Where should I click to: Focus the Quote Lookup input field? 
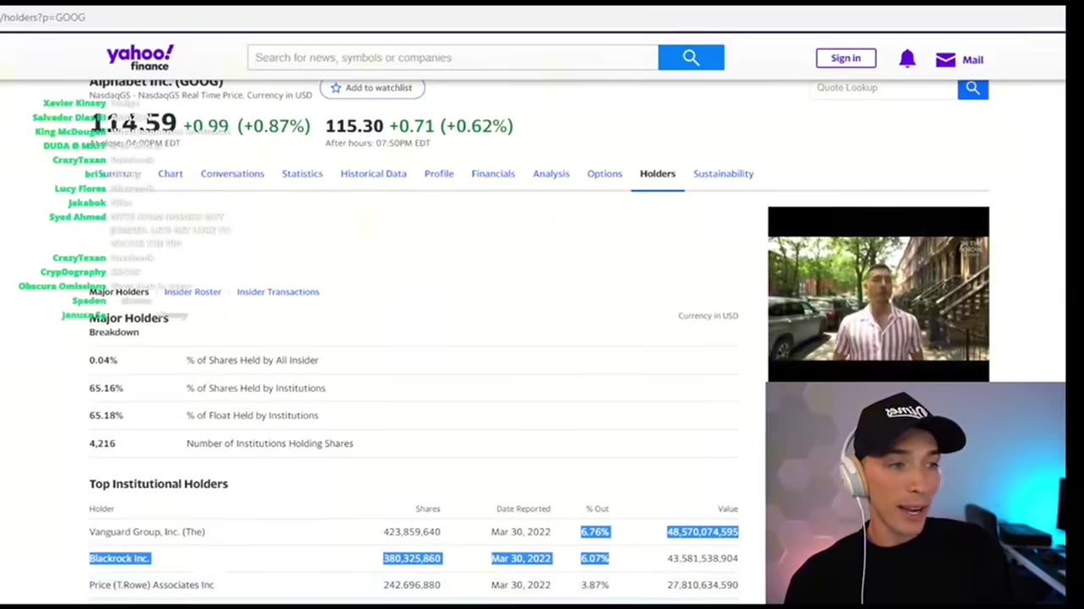[883, 88]
